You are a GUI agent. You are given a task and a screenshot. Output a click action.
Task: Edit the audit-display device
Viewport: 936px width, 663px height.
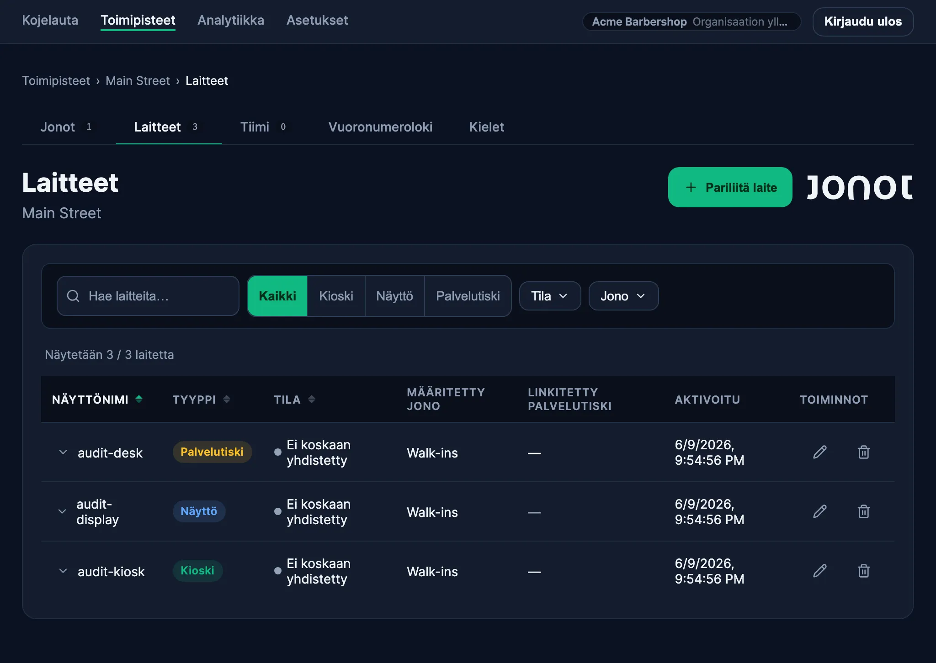pos(820,511)
